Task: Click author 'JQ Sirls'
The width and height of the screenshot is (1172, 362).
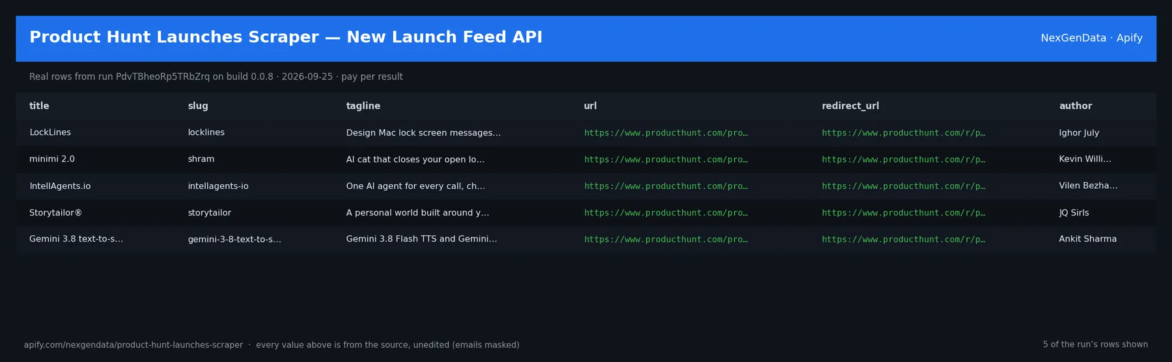Action: [x=1074, y=213]
